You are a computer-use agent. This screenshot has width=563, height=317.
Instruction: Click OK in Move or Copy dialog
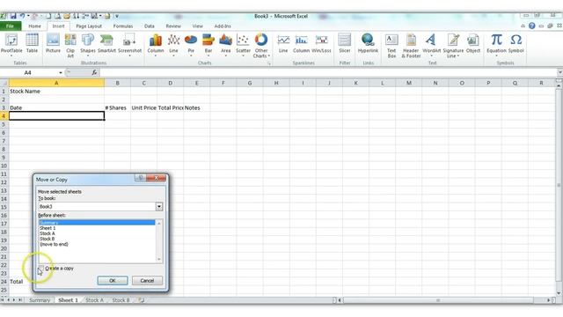pos(113,281)
